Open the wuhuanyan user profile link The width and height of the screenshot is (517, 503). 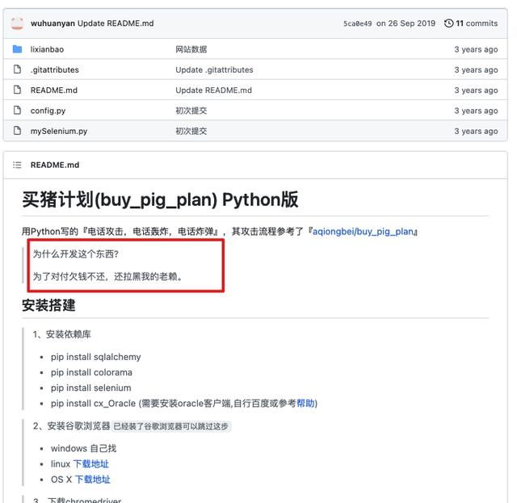[x=53, y=23]
